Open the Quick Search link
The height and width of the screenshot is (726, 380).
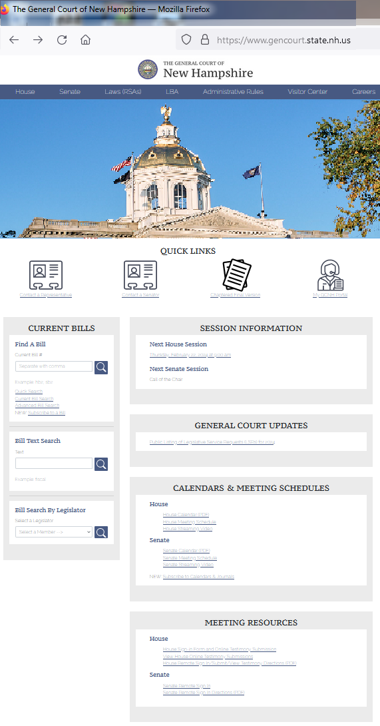29,392
